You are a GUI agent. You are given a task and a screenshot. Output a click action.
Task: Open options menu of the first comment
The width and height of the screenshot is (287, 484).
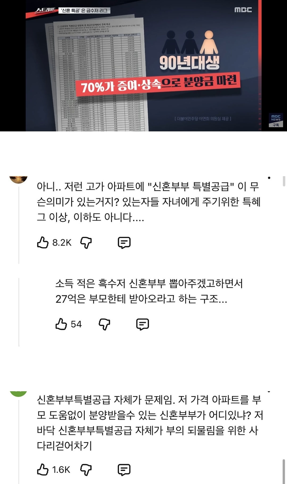(269, 178)
